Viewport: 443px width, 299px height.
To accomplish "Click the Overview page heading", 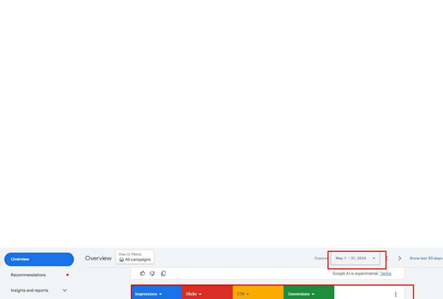I will 98,259.
